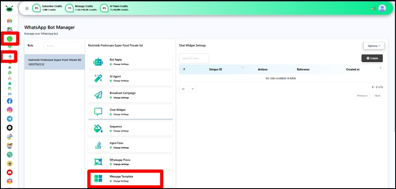Expand the Options dropdown button
This screenshot has height=189, width=396.
point(373,45)
